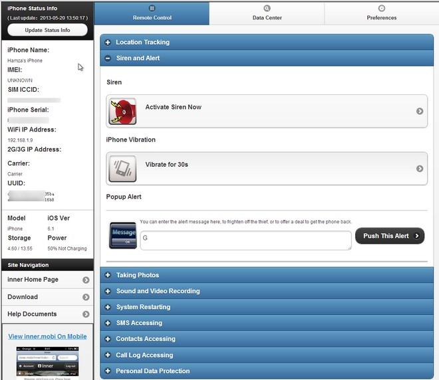Viewport: 439px width, 380px height.
Task: Click the Hamza's iPhone name text
Action: click(x=25, y=60)
